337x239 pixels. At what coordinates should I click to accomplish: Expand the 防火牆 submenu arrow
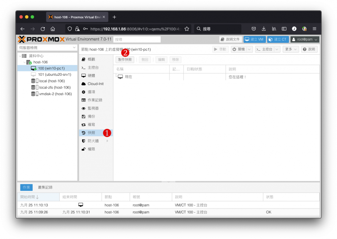click(x=107, y=141)
